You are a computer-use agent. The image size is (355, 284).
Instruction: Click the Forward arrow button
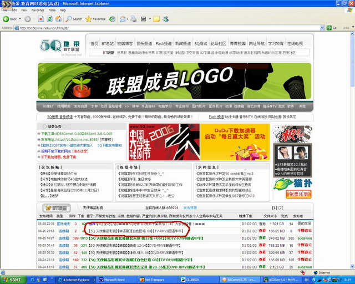coord(27,19)
